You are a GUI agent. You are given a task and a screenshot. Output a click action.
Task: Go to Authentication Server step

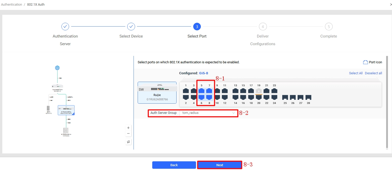(x=65, y=27)
